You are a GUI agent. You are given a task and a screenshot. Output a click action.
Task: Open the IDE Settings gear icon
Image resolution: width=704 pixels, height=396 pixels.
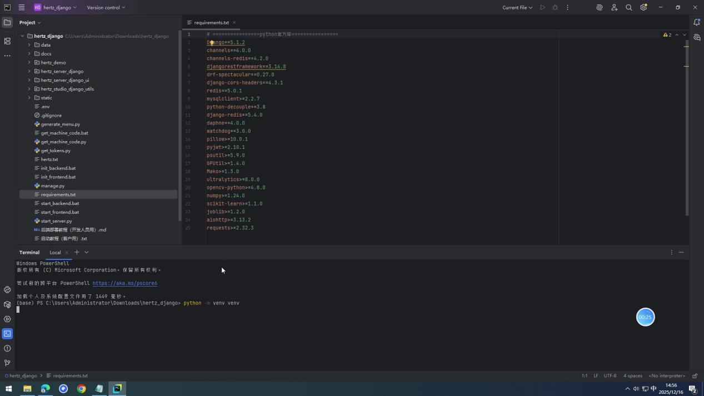point(643,7)
